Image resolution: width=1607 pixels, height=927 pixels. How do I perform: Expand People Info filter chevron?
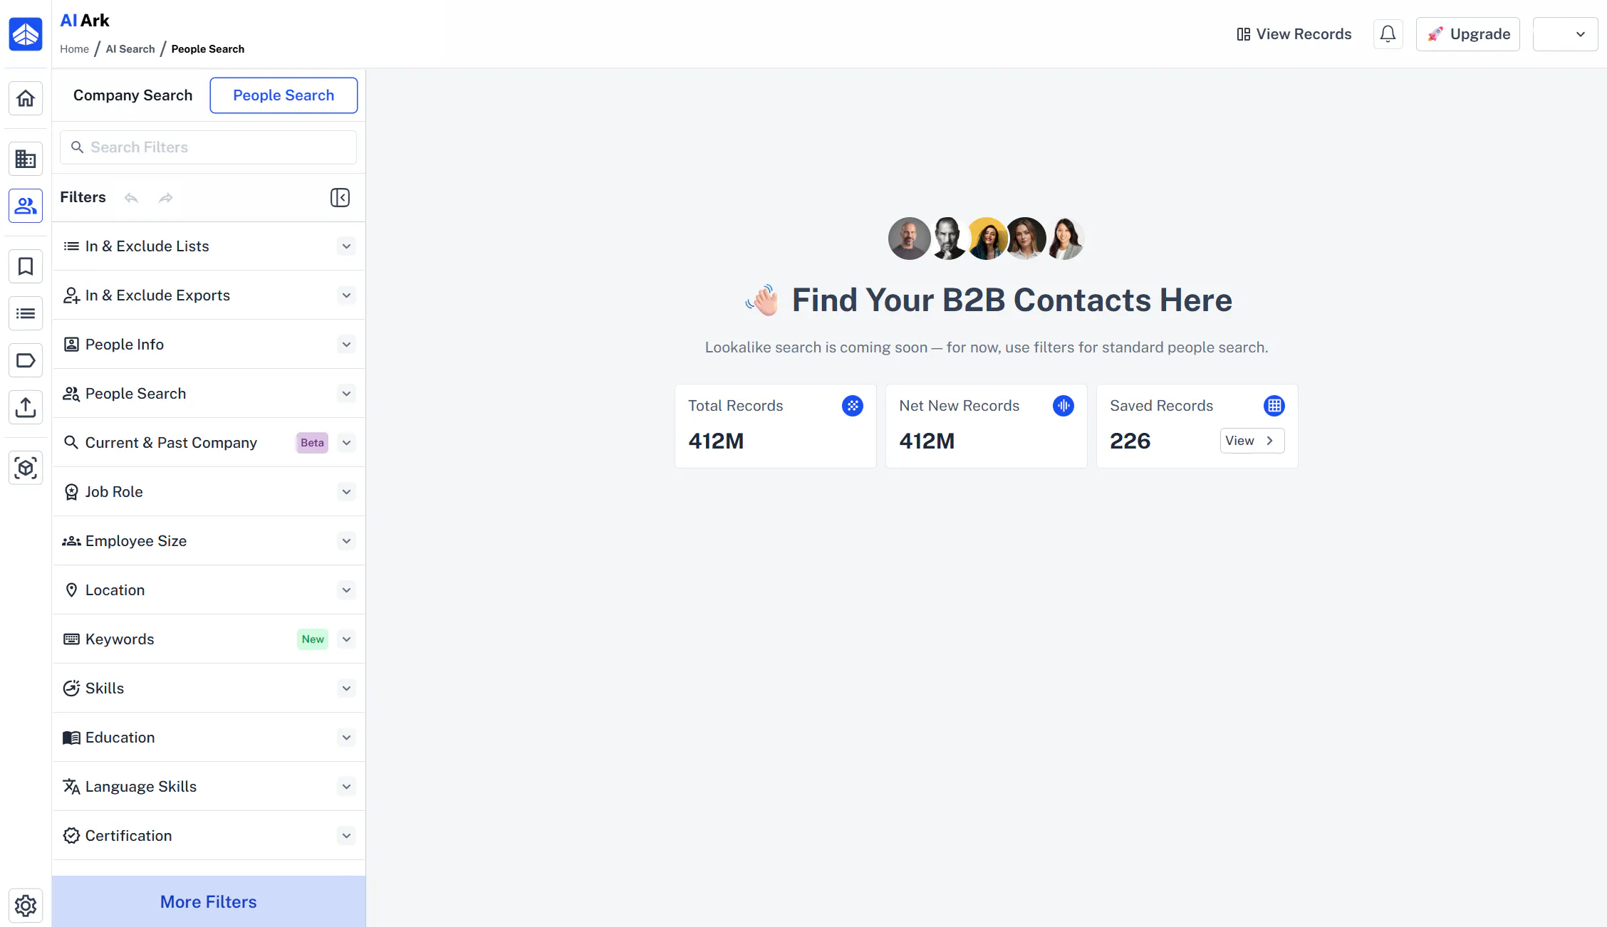pos(346,345)
